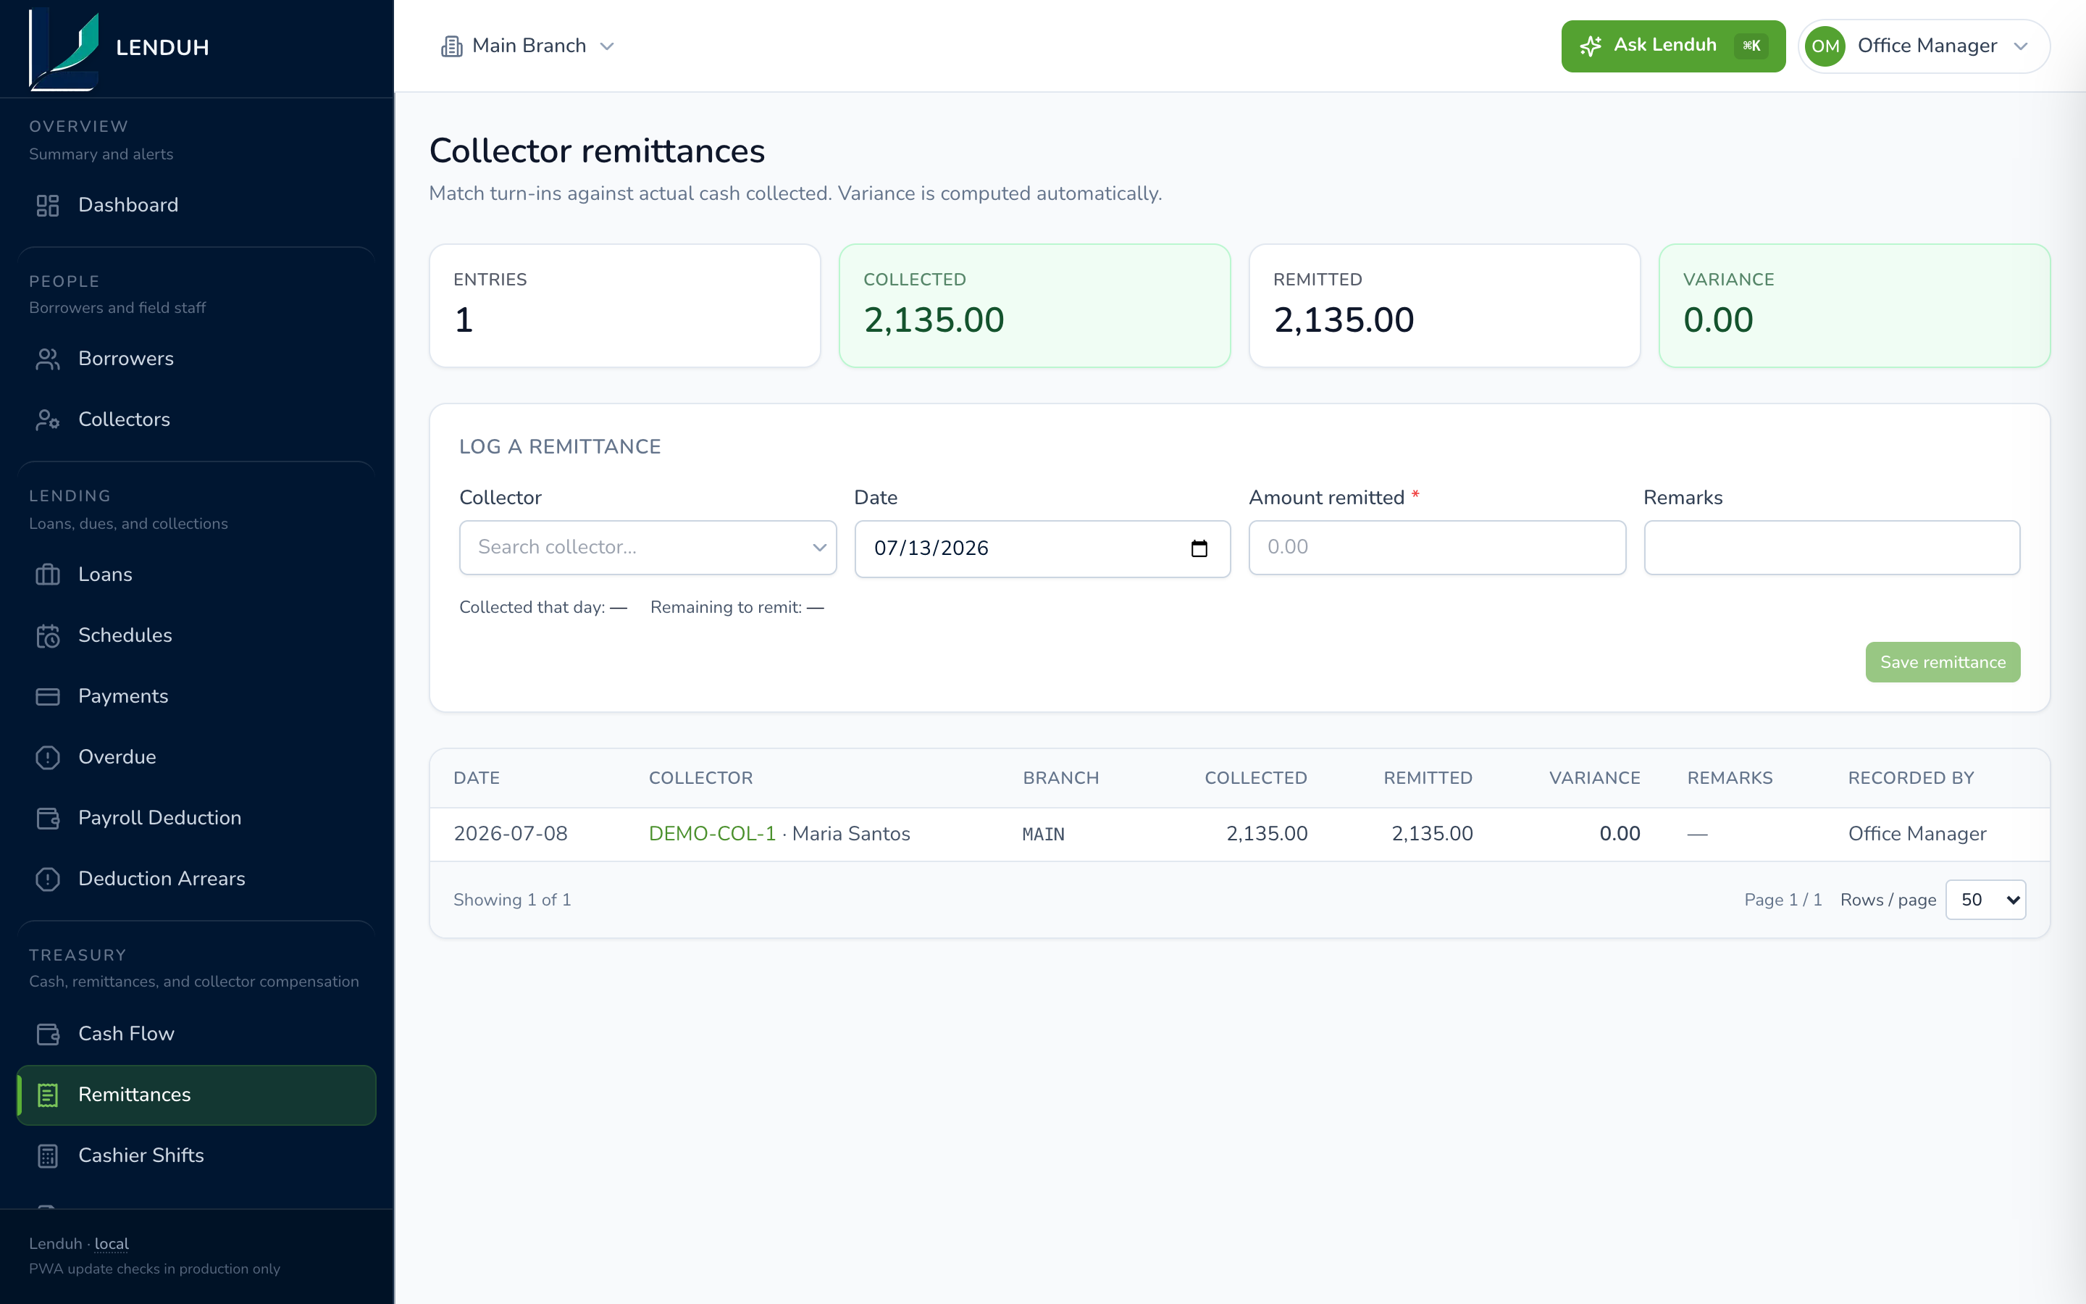The image size is (2086, 1304).
Task: Open DEMO-COL-1 collector link
Action: (712, 834)
